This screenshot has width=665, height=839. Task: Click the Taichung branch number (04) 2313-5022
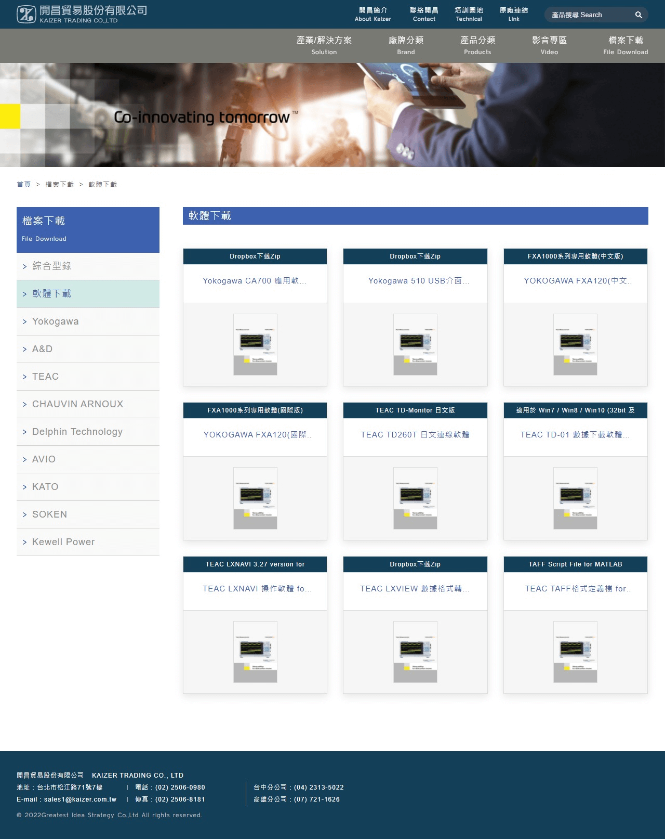click(319, 788)
